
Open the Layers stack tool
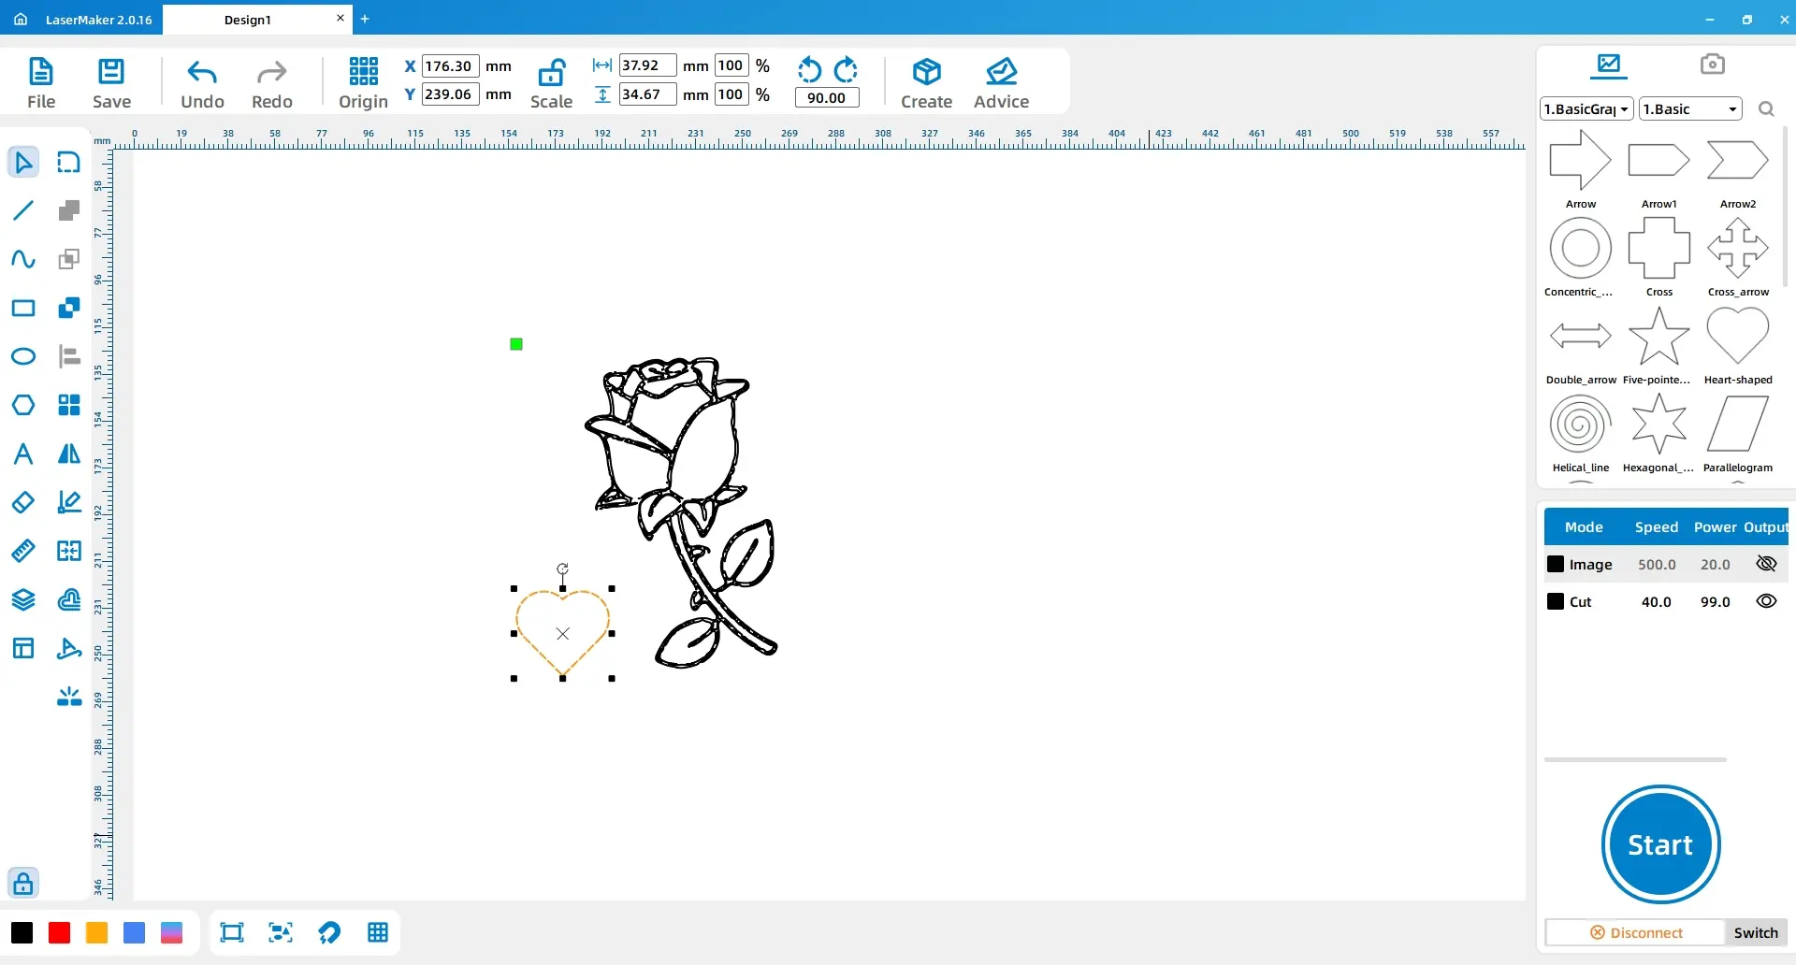23,599
